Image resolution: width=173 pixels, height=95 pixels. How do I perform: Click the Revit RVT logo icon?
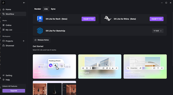(x=40, y=19)
